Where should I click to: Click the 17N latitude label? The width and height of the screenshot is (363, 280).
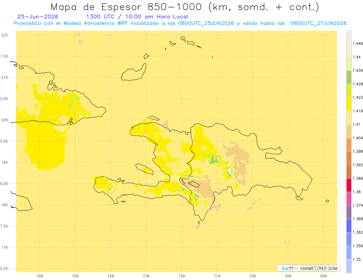[x=5, y=247]
